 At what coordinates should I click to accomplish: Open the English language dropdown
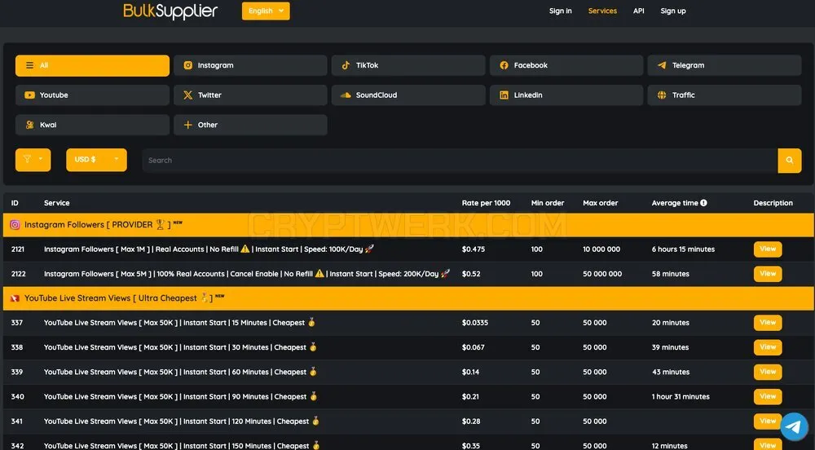click(266, 11)
